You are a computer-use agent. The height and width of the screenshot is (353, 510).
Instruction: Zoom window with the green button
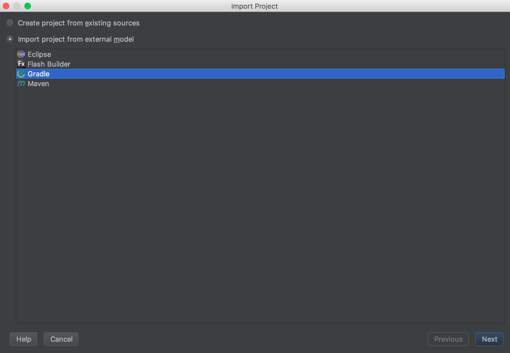pyautogui.click(x=28, y=6)
